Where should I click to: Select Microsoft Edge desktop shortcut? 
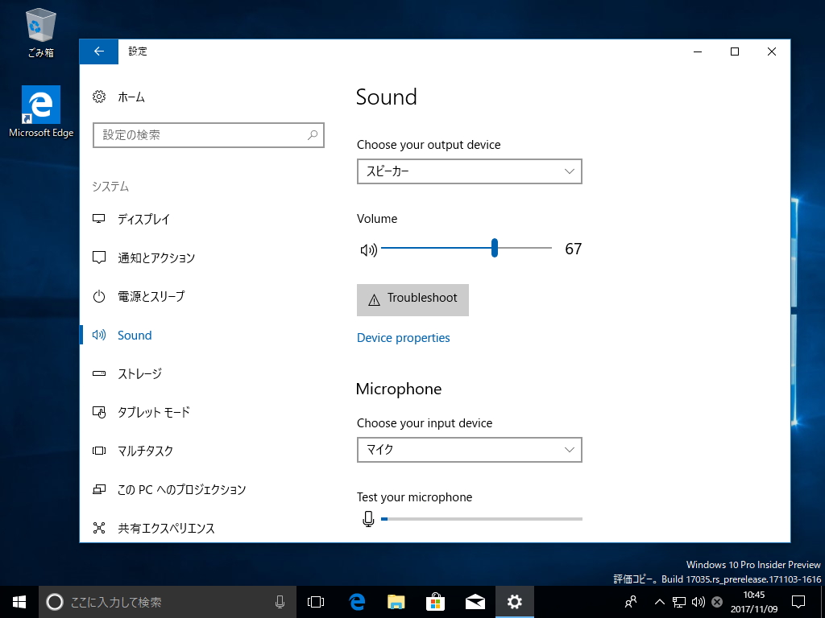[x=41, y=112]
